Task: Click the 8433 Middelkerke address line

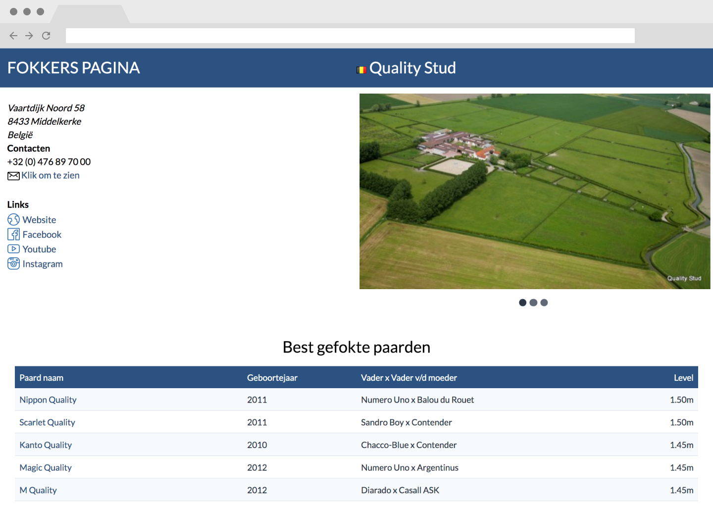Action: (45, 121)
